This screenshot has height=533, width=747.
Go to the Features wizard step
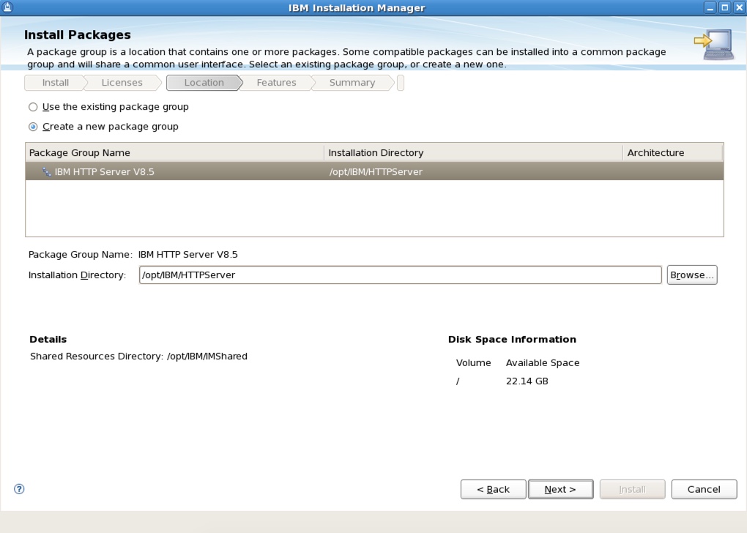click(276, 83)
